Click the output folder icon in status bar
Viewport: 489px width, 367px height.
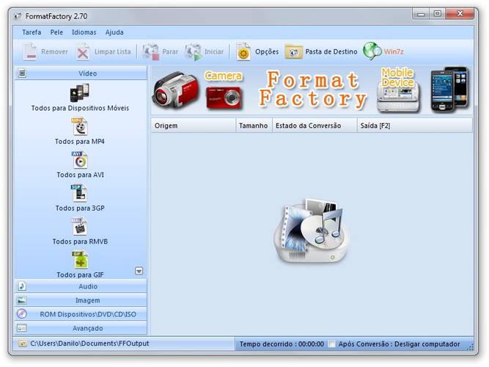[x=23, y=344]
